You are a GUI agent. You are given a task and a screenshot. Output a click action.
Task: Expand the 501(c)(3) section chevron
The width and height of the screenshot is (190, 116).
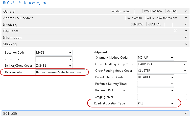[186, 113]
